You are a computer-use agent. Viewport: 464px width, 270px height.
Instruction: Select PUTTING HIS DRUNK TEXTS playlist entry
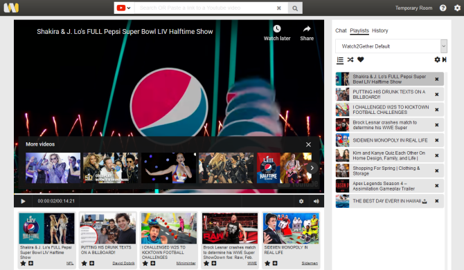389,95
